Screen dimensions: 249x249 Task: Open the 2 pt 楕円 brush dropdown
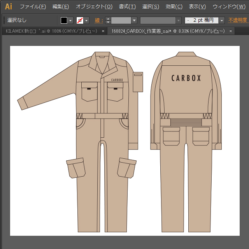tap(221, 20)
